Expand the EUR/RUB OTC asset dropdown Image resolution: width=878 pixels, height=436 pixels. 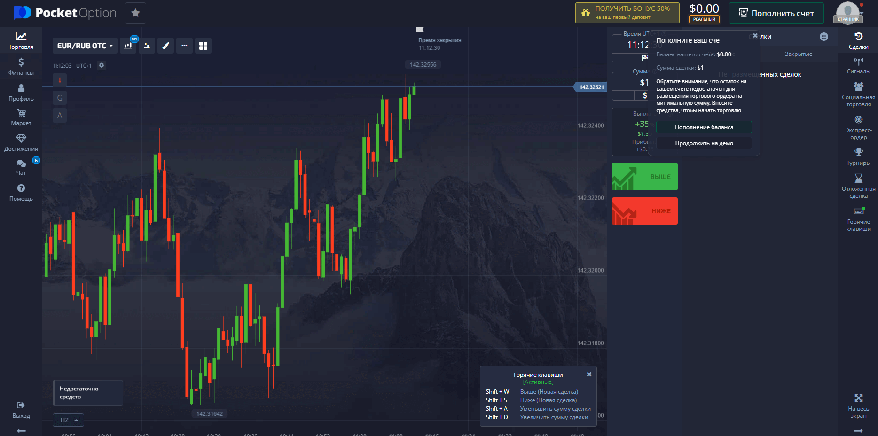[85, 46]
